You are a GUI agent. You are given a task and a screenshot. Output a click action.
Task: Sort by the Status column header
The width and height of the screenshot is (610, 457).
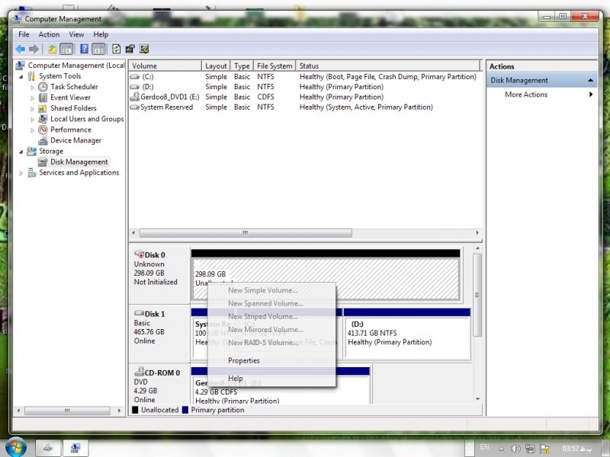388,66
